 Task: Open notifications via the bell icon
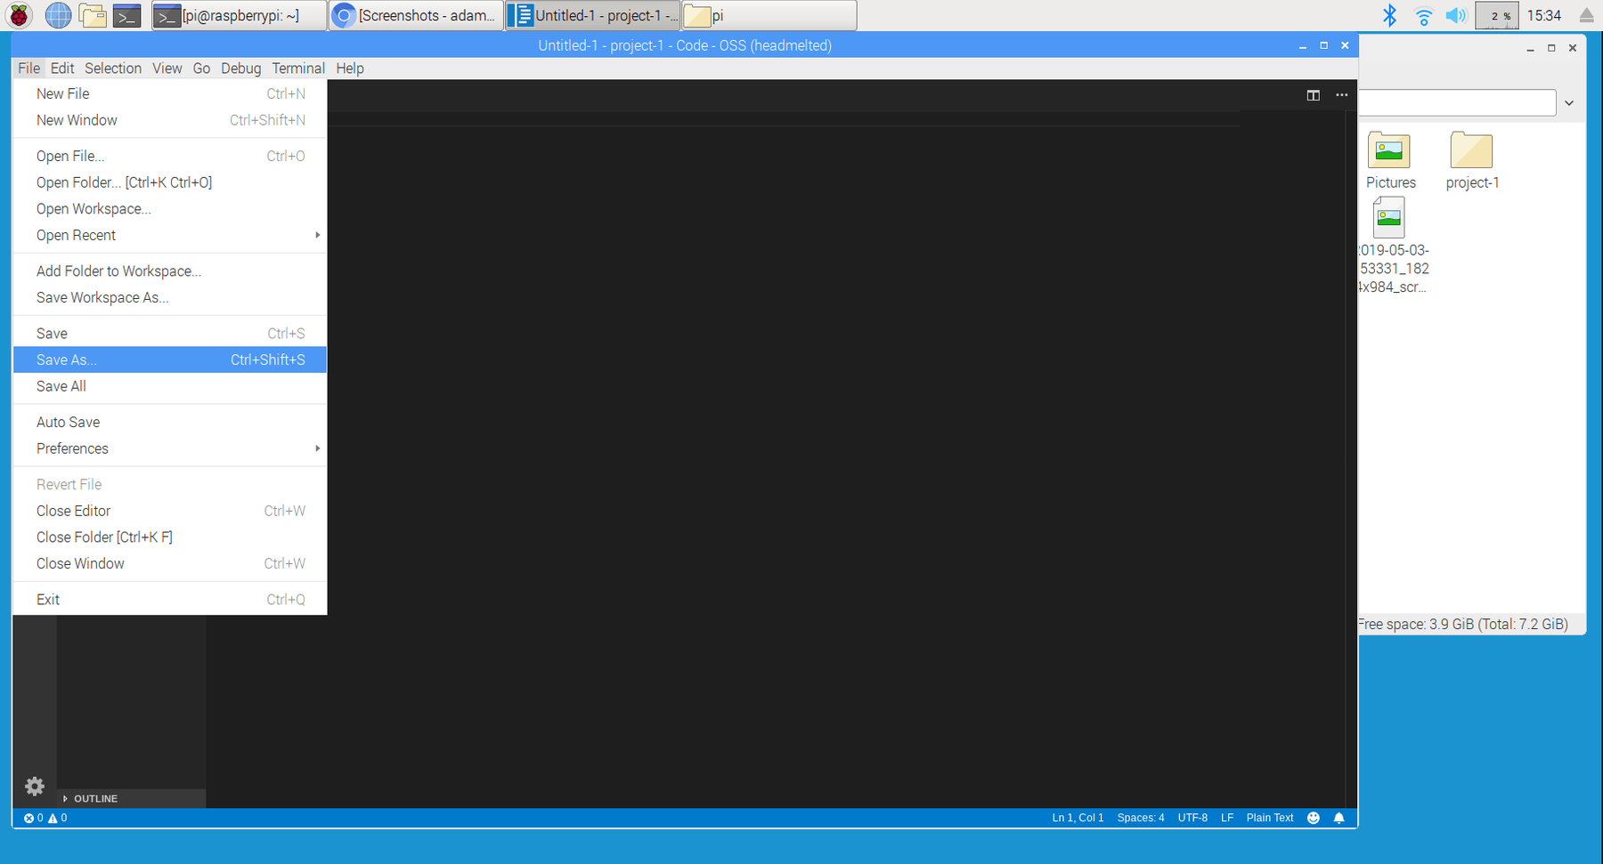pos(1339,817)
